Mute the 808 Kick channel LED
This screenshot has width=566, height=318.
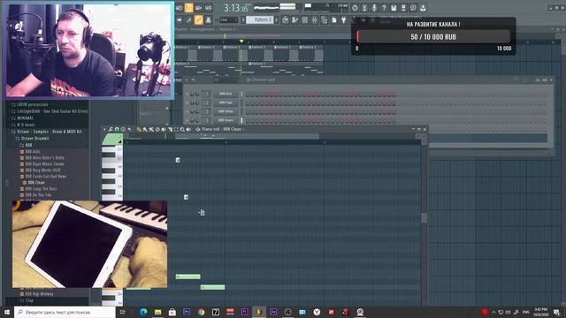click(x=187, y=95)
